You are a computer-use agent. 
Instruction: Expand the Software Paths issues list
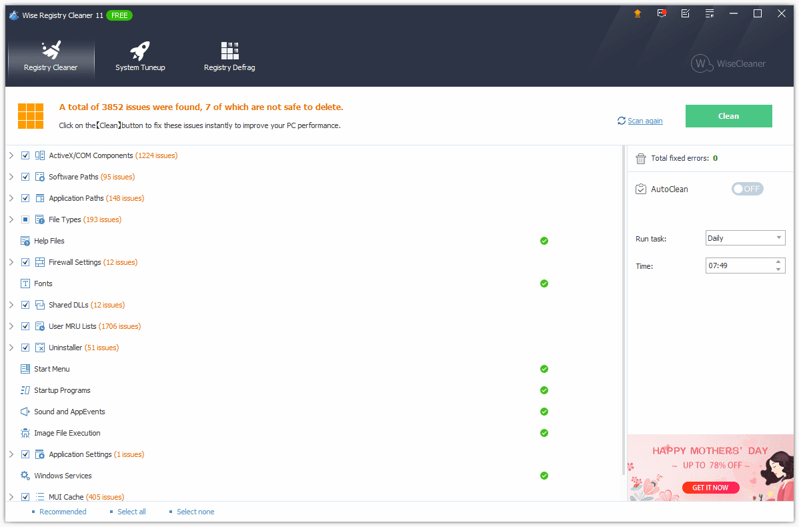click(x=11, y=177)
